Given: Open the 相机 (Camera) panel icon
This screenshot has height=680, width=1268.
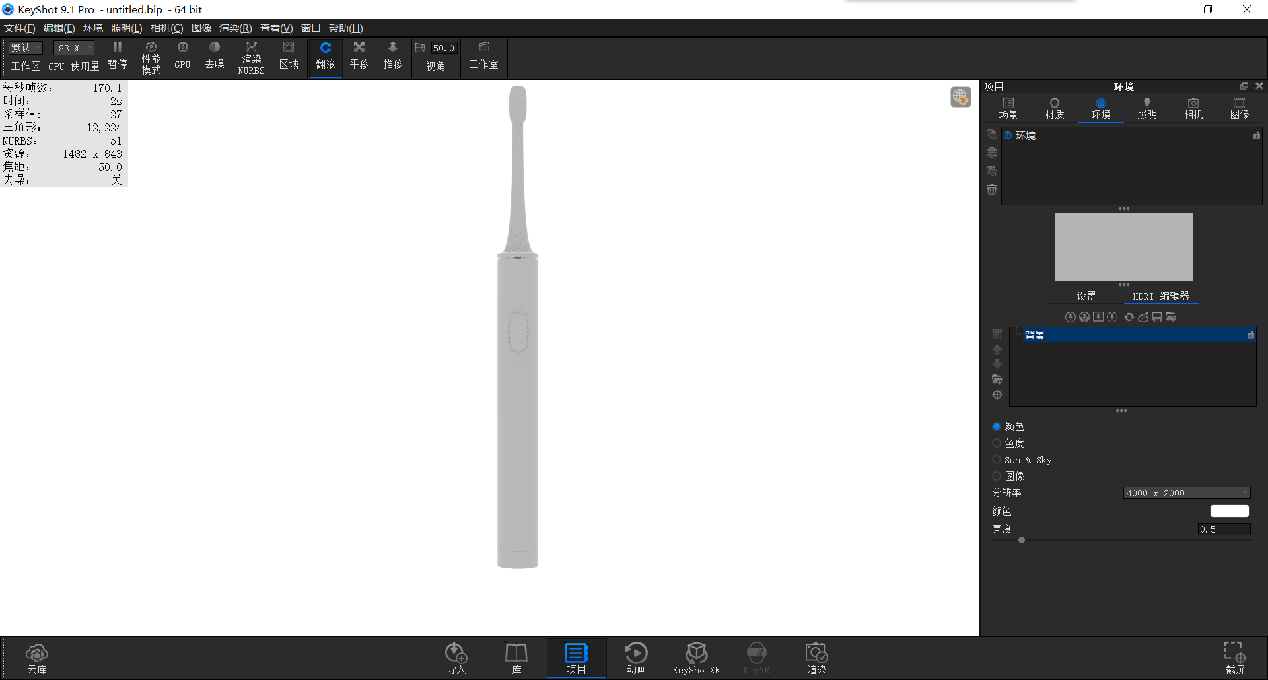Looking at the screenshot, I should [x=1193, y=107].
